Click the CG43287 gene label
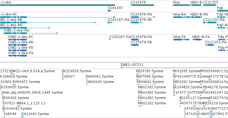The image size is (228, 118). click(x=115, y=8)
